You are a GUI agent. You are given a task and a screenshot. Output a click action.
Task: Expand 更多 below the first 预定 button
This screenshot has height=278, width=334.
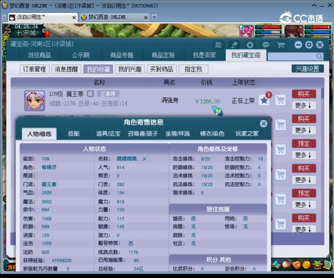(x=304, y=155)
